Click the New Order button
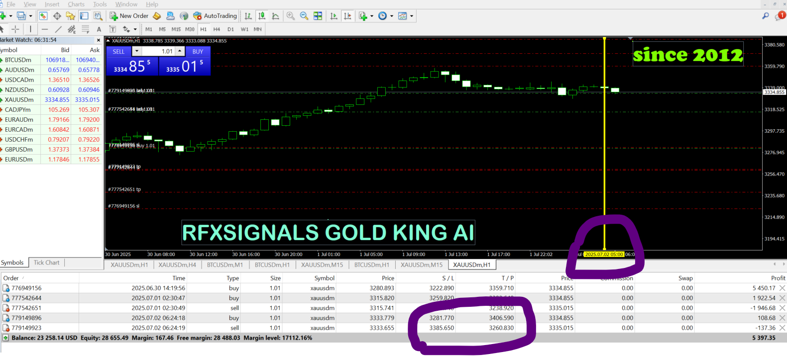Screen dimensions: 787x356 (x=129, y=16)
